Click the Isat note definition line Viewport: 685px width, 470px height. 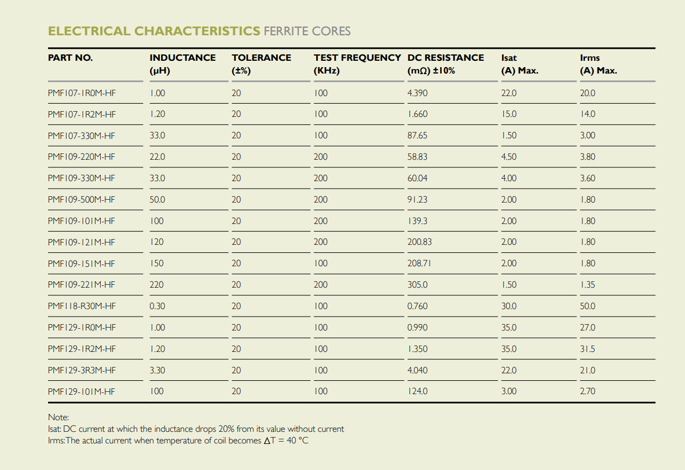pyautogui.click(x=196, y=429)
